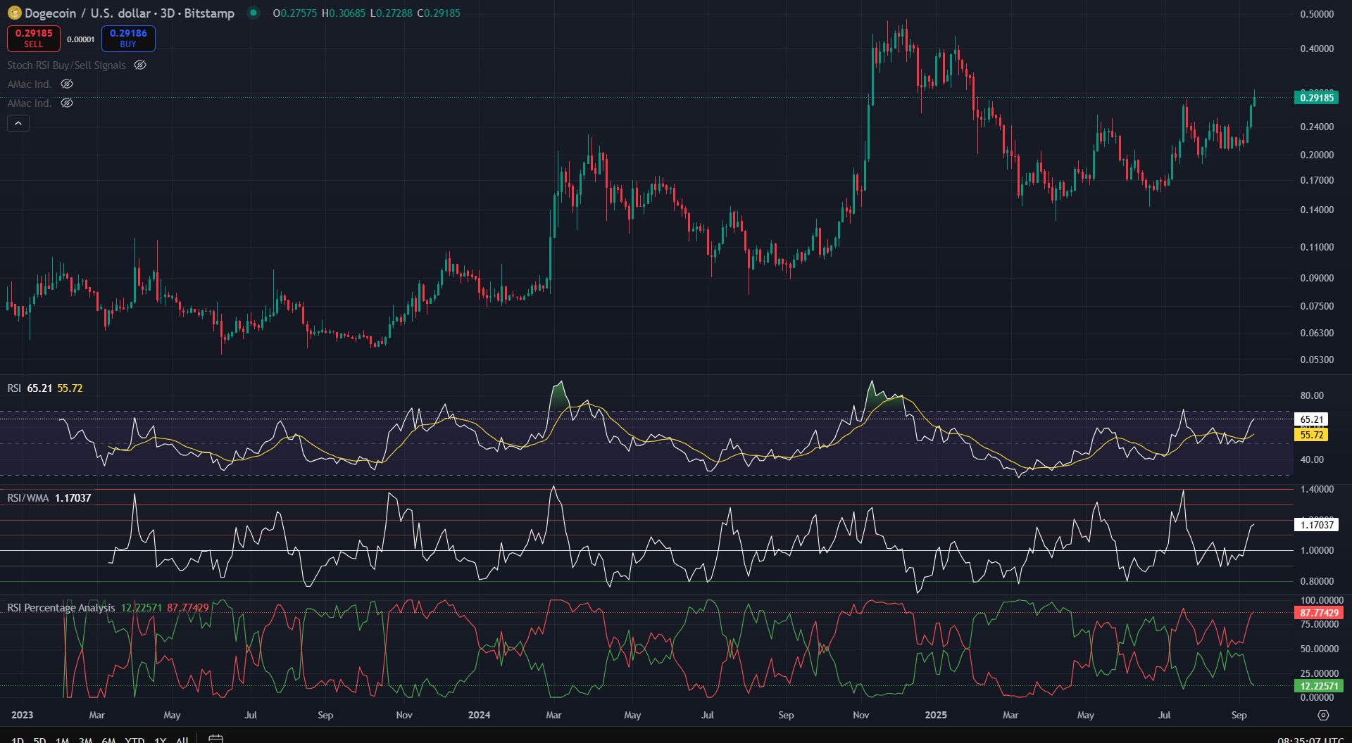Click the yellow 55.72 RSI average label
Screen dimensions: 1352x743
click(1311, 435)
